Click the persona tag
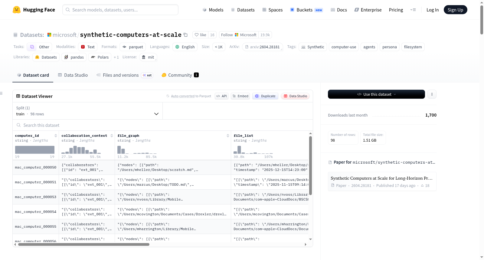Screen dimensions: 484x260 pos(389,47)
